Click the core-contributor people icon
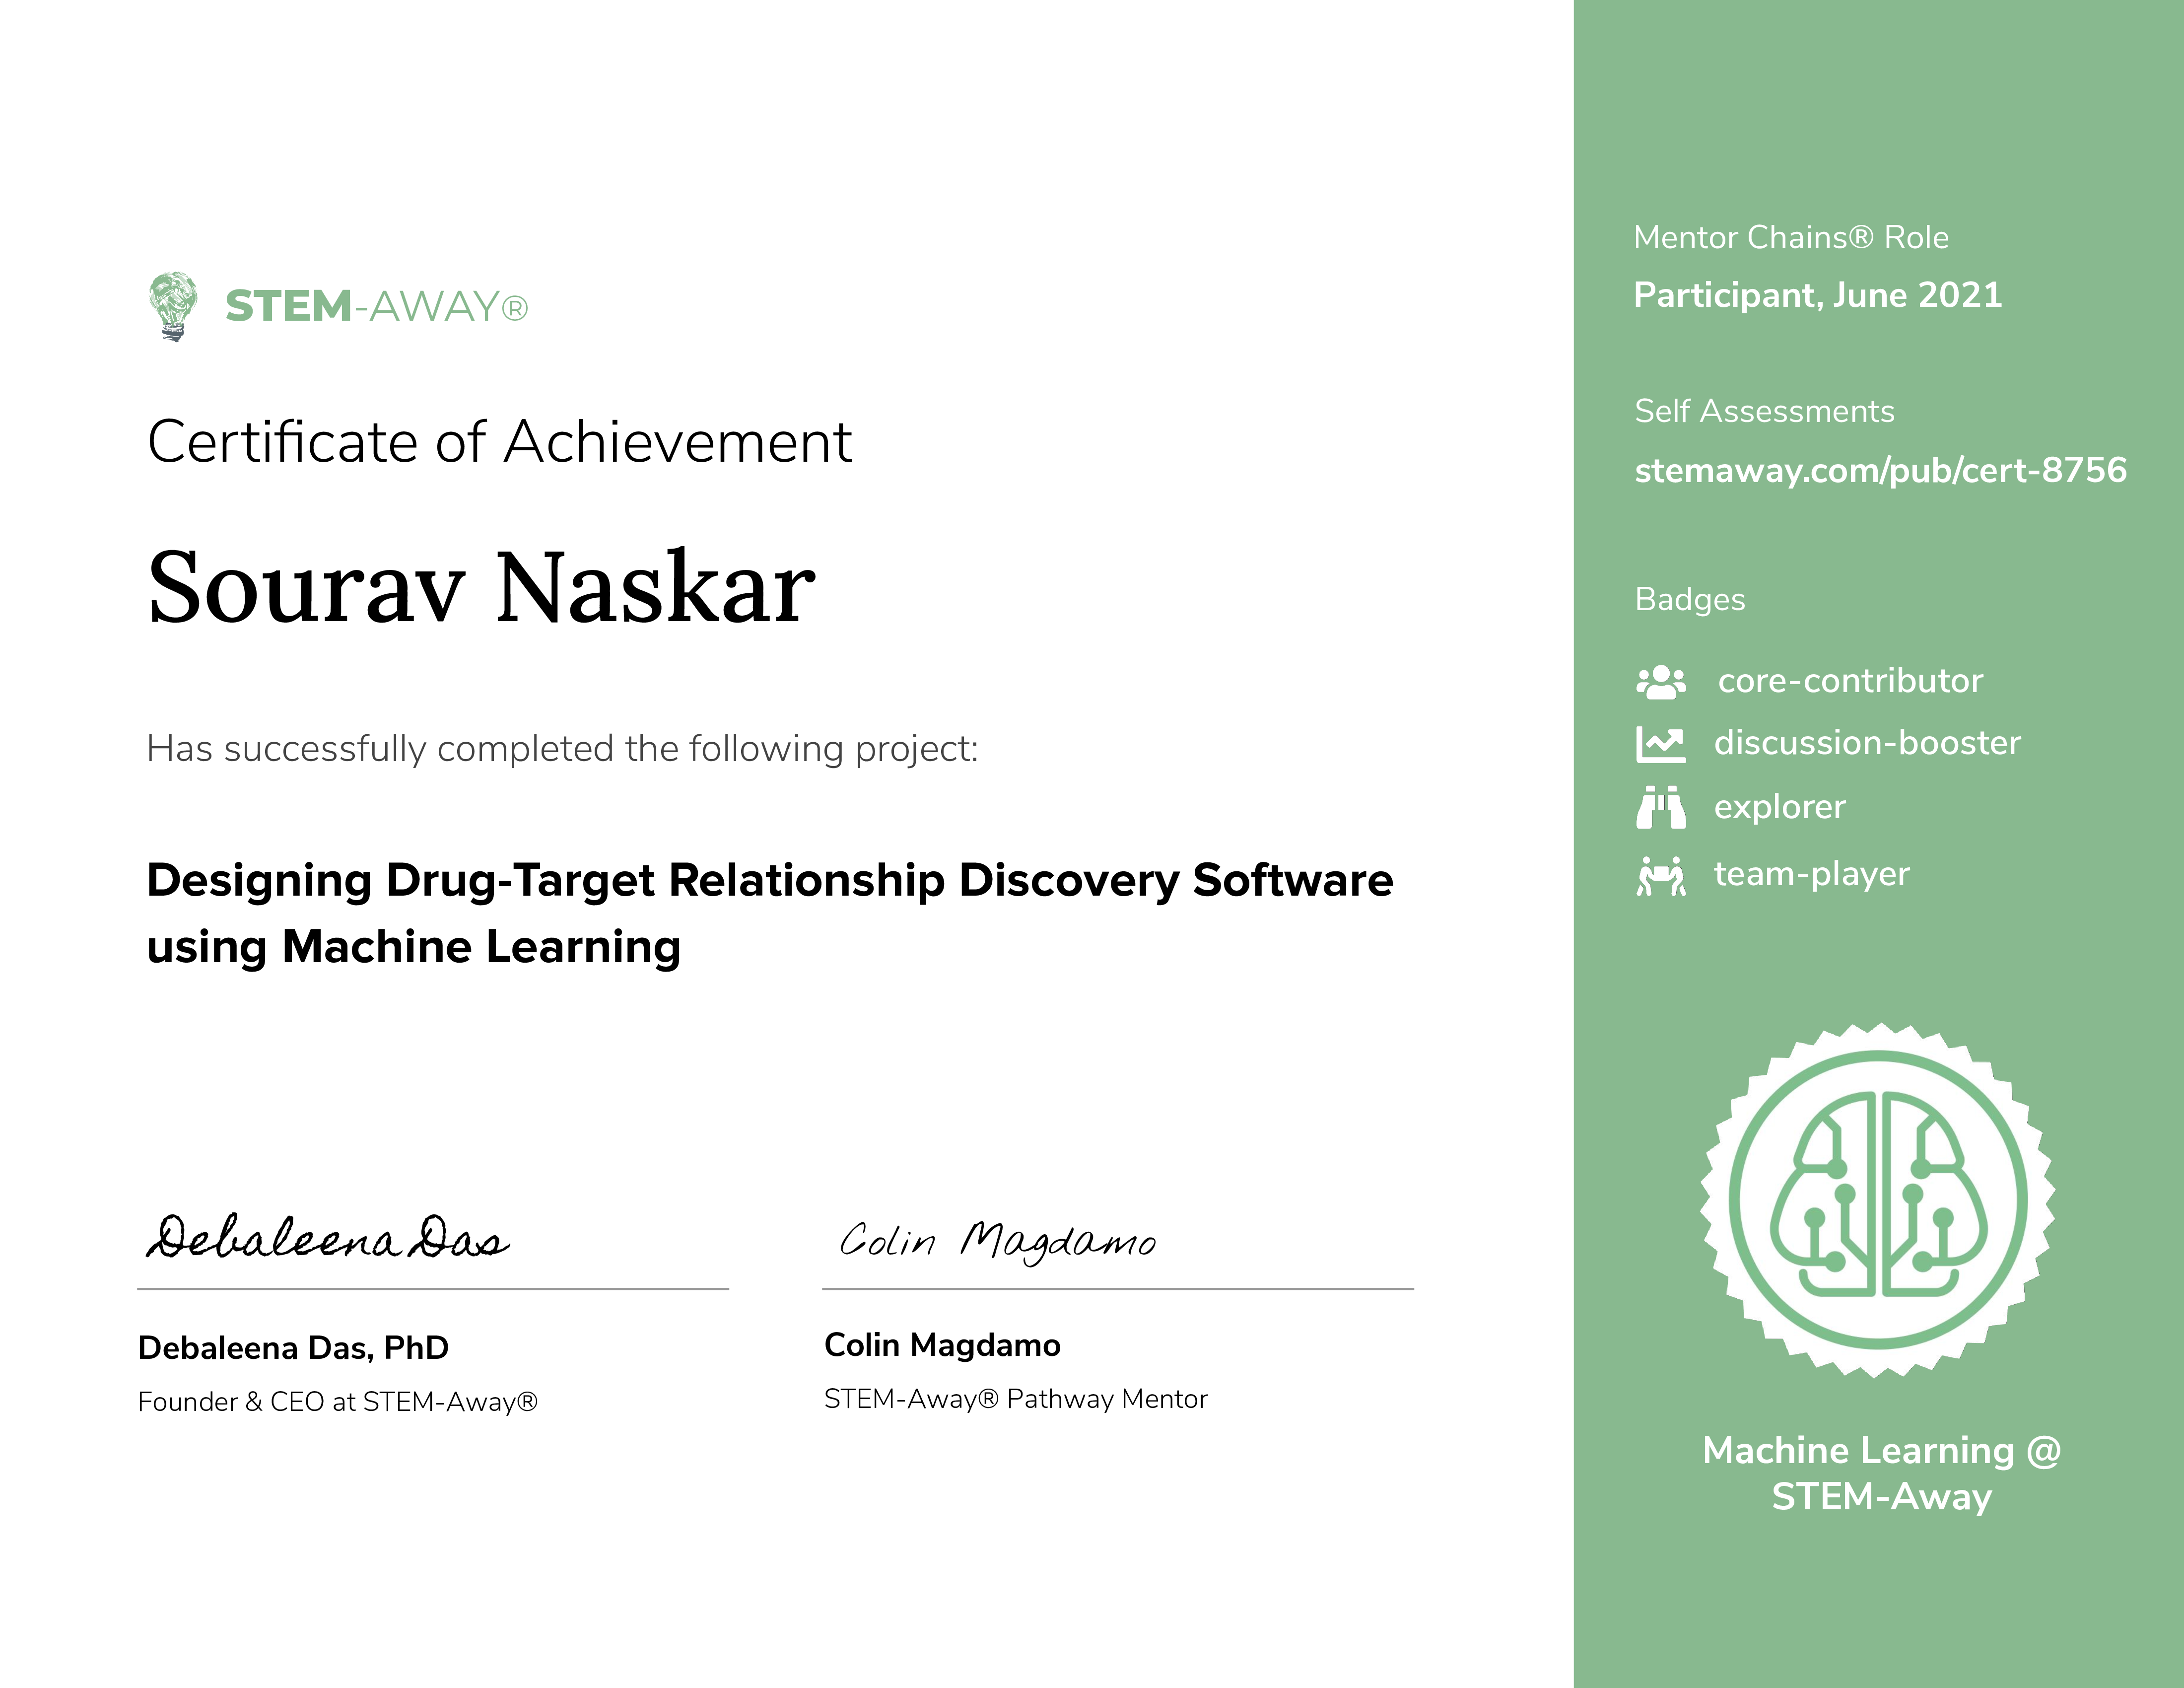This screenshot has height=1688, width=2184. (x=1660, y=682)
